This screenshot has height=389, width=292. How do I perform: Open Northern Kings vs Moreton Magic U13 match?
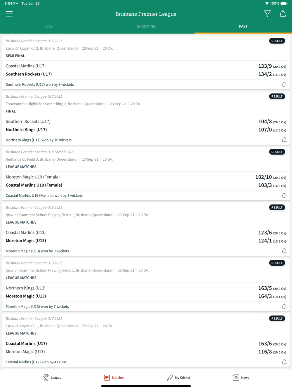146,292
